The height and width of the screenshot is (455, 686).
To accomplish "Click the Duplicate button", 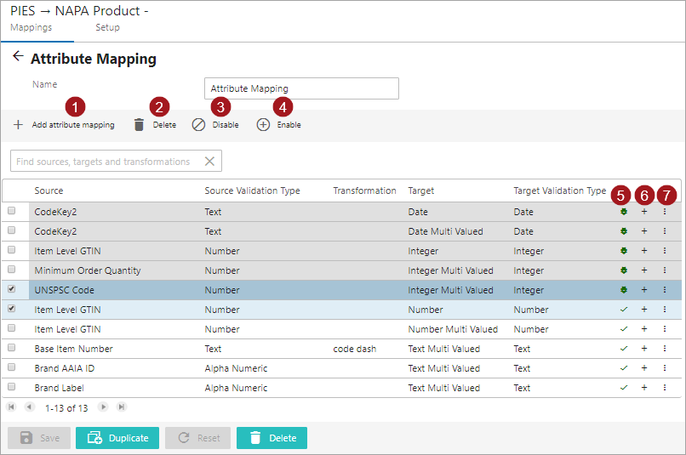I will tap(117, 438).
